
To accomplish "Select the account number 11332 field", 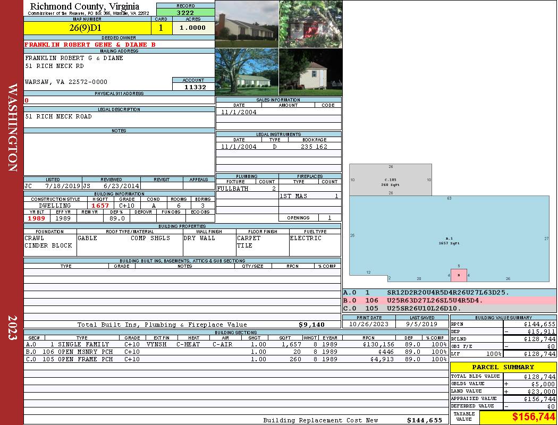I will point(193,87).
